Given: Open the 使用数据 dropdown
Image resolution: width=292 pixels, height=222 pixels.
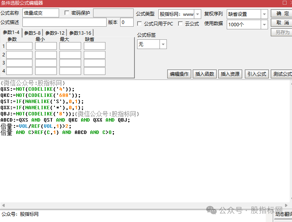Looking at the screenshot, I should point(264,24).
